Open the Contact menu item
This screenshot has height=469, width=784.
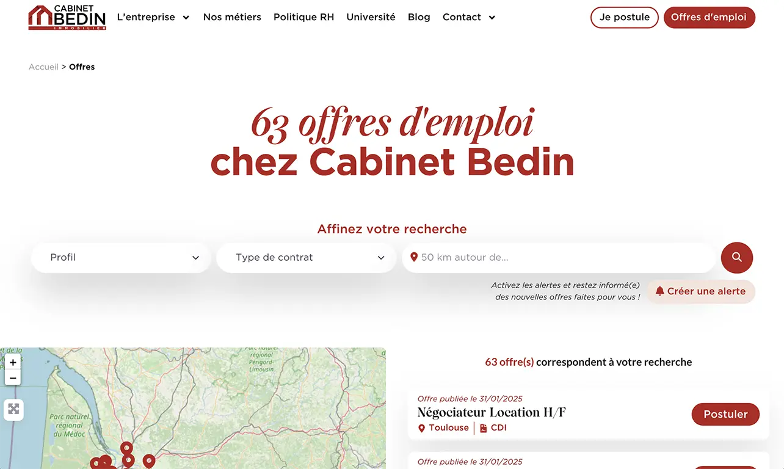point(462,17)
